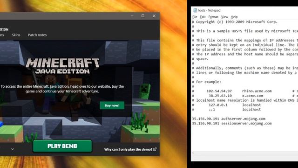Click the Minecraft Java Edition logo
This screenshot has width=298, height=168.
[62, 66]
